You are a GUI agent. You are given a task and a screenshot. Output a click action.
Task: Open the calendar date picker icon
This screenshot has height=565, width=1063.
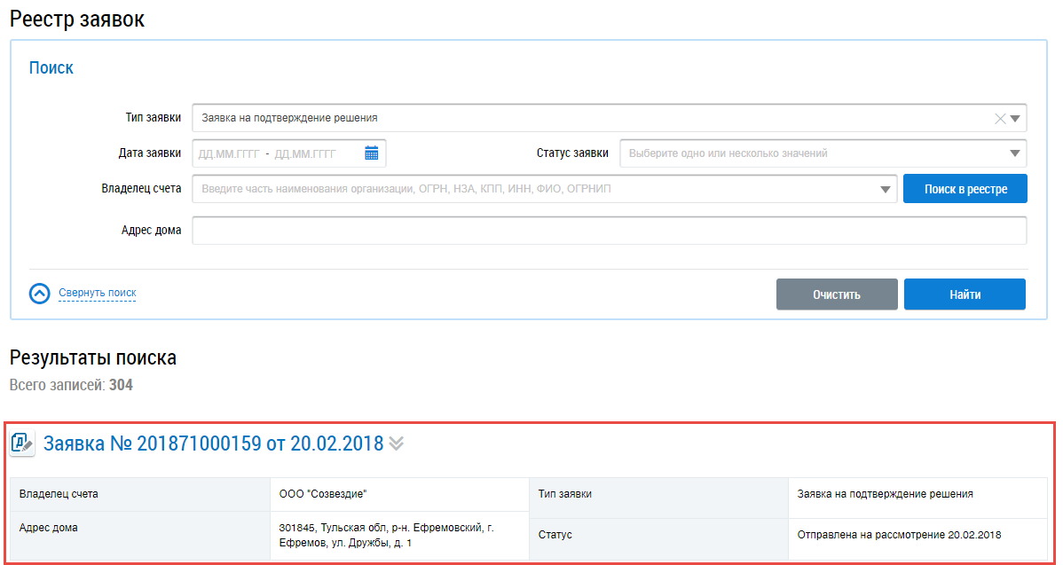coord(372,153)
